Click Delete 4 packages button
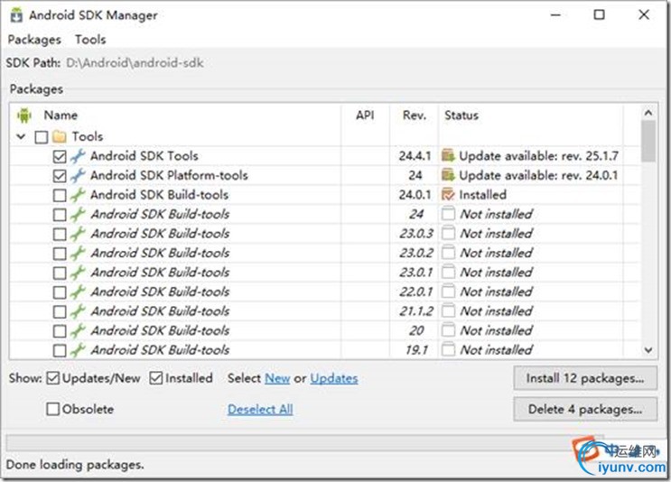 pos(585,409)
